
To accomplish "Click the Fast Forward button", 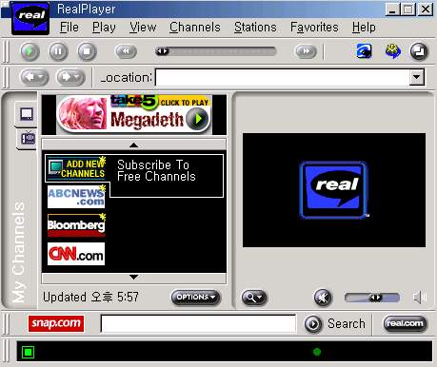I will (306, 51).
